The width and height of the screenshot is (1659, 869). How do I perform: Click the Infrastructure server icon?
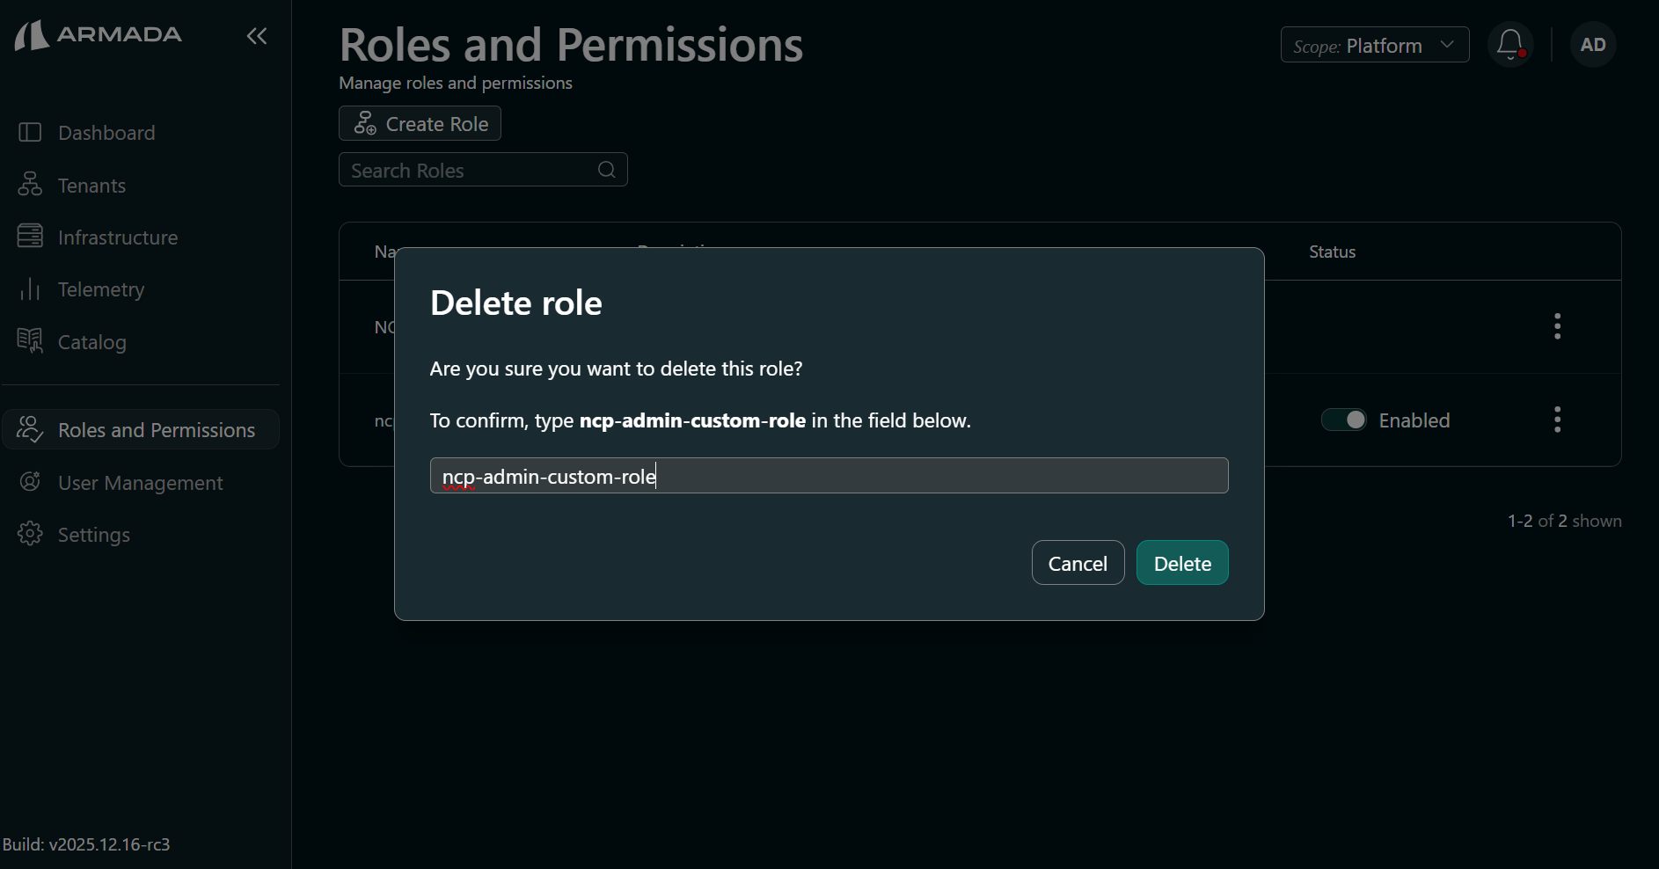pyautogui.click(x=29, y=237)
